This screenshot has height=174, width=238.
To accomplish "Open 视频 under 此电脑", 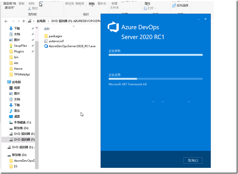I will (x=17, y=88).
